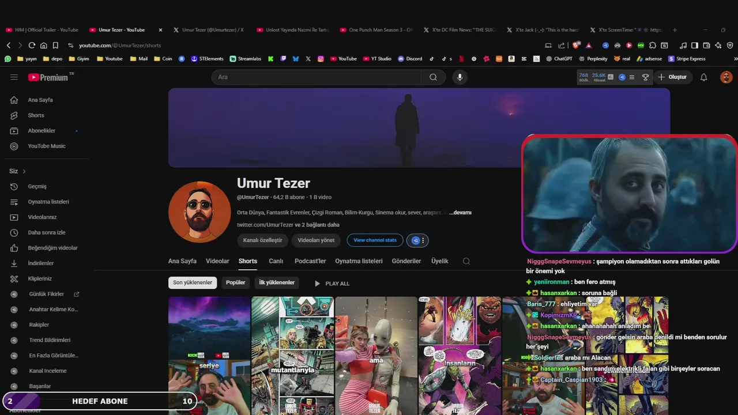Click the Videoları yönet button
Screen dimensions: 738x415
coord(316,240)
